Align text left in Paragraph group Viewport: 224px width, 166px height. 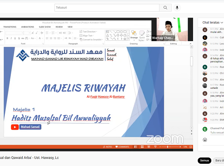(47, 38)
